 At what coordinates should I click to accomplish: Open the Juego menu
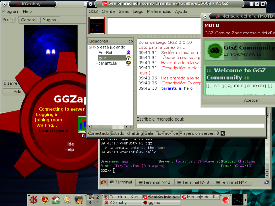coord(138,12)
